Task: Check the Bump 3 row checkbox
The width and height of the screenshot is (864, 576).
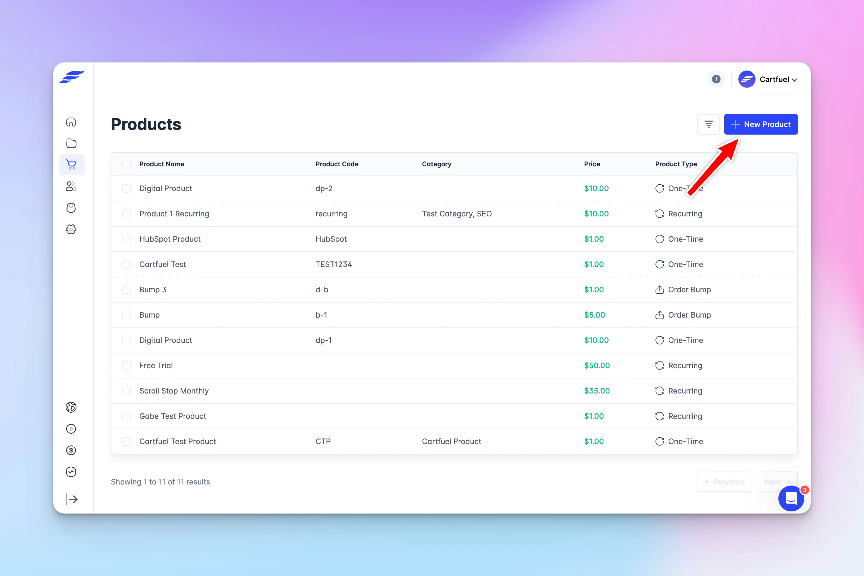Action: point(126,289)
